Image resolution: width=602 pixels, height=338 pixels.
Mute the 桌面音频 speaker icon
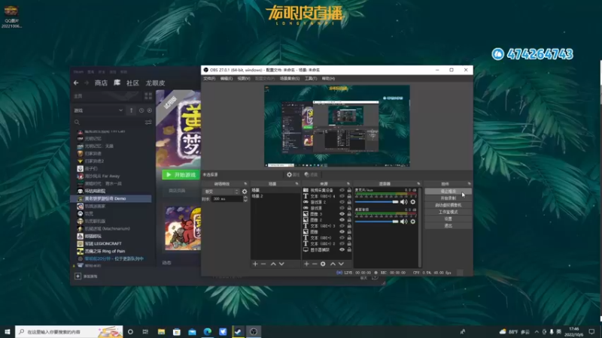(x=403, y=222)
